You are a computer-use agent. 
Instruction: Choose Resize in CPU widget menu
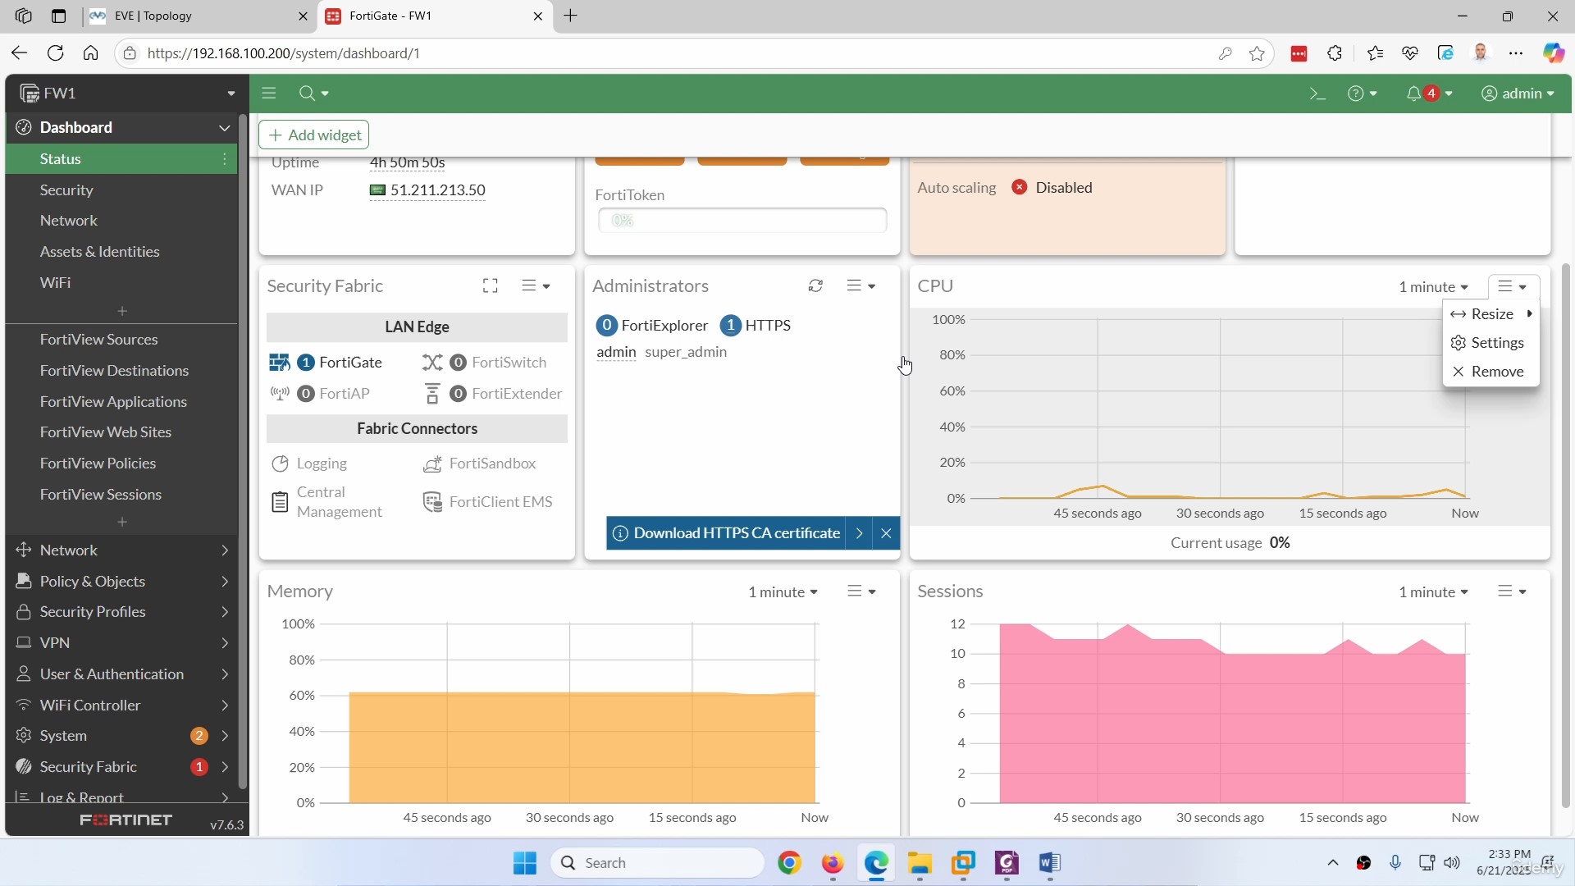[x=1491, y=314]
